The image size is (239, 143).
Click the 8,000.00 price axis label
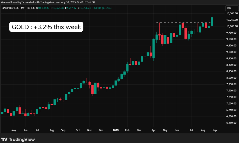232,77
